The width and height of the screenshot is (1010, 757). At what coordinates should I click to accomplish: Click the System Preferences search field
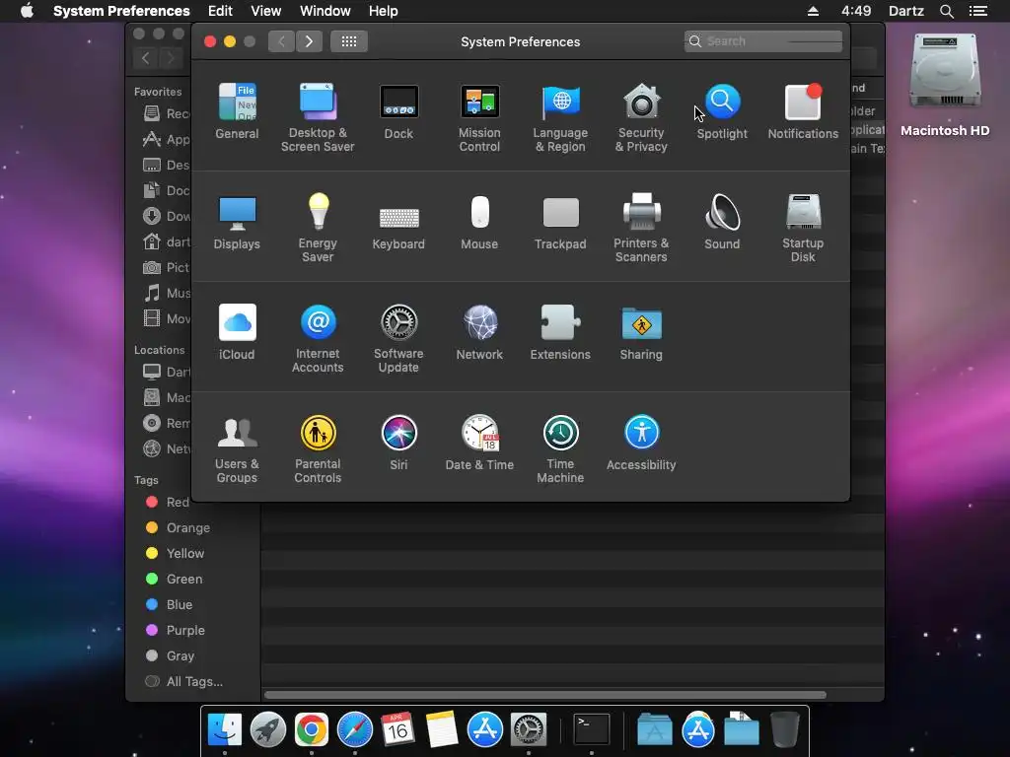click(763, 41)
